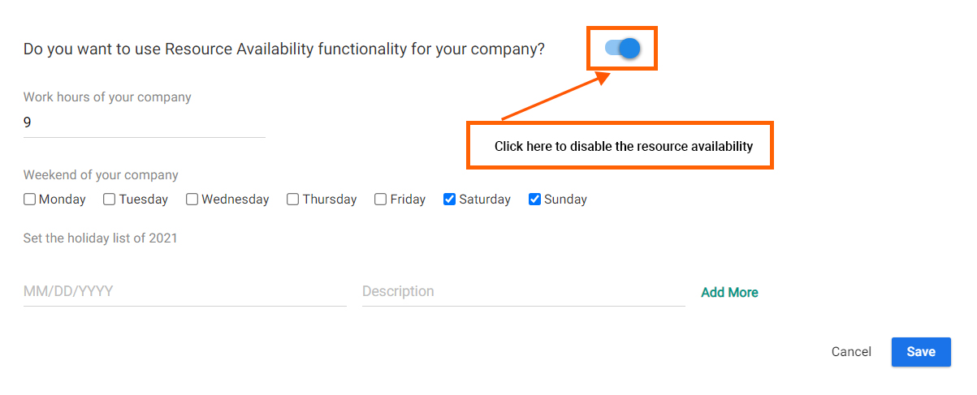The width and height of the screenshot is (977, 395).
Task: Disable the Resource Availability toggle switch
Action: click(x=623, y=49)
